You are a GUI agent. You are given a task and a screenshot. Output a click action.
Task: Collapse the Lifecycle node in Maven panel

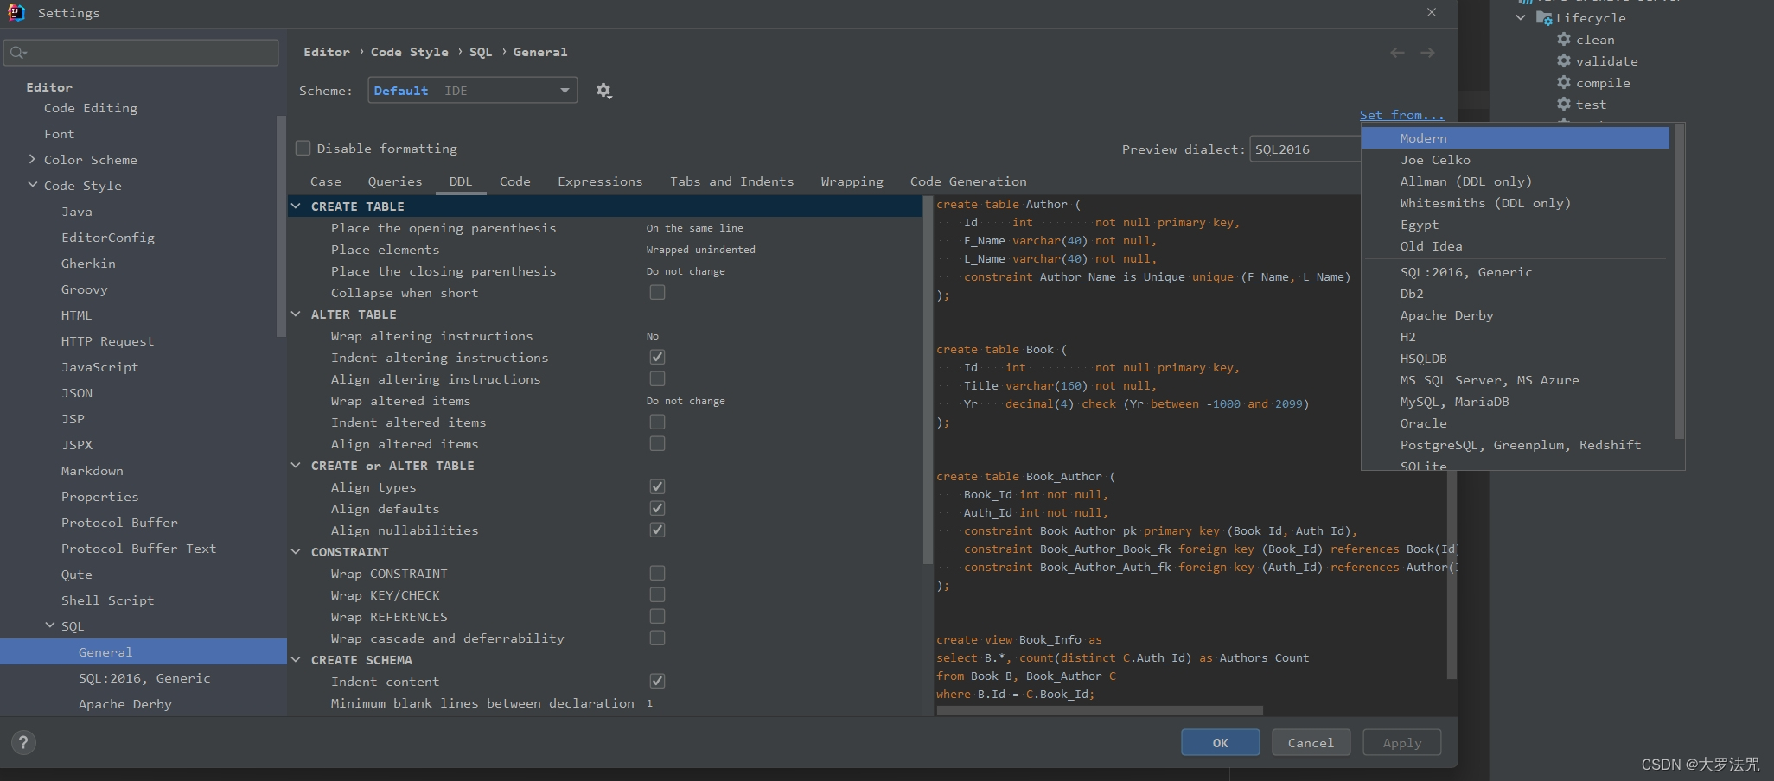click(1519, 17)
